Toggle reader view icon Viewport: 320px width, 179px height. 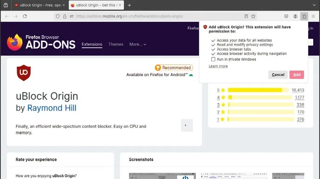coord(246,16)
